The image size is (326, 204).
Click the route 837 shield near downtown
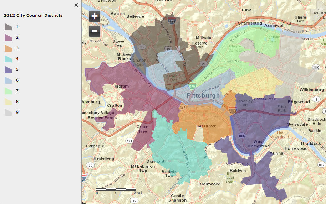182,108
